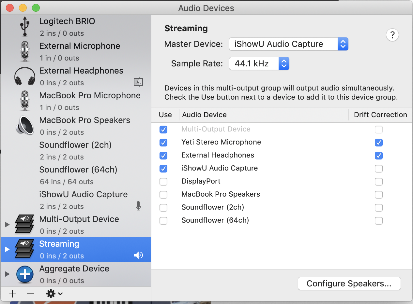Select Logitech BRIO device name

click(67, 21)
